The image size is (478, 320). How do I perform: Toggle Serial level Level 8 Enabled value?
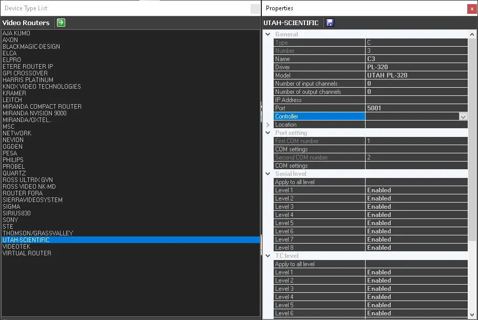[416, 248]
